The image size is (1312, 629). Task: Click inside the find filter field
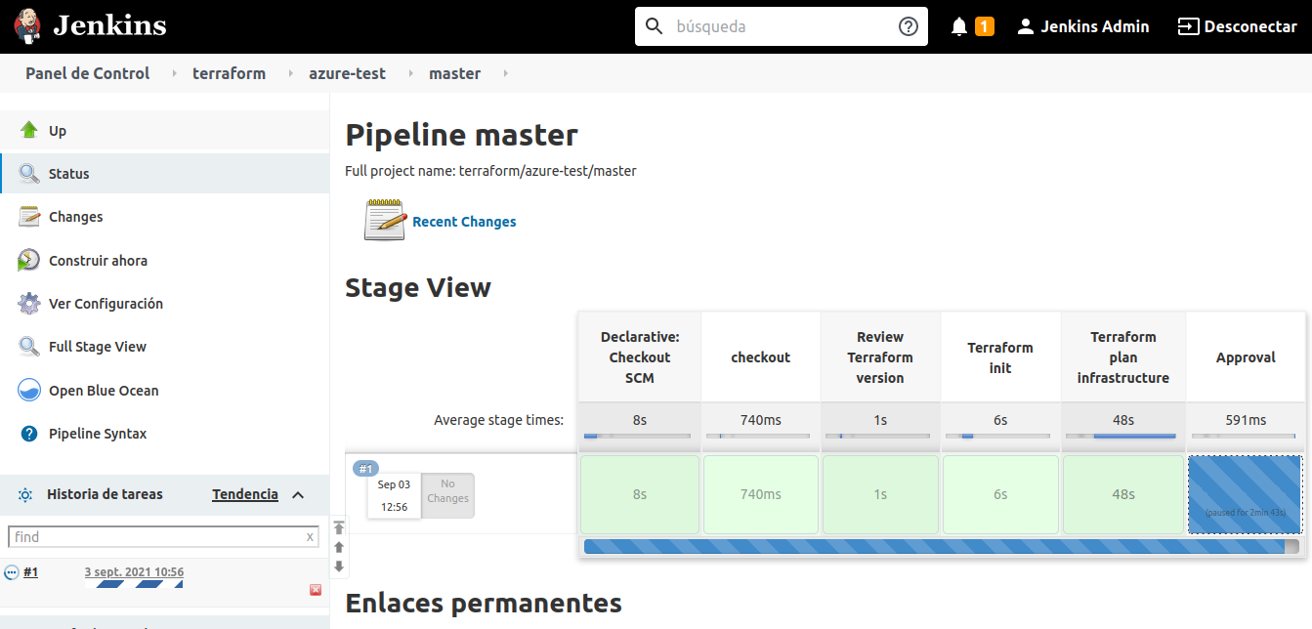click(x=156, y=536)
